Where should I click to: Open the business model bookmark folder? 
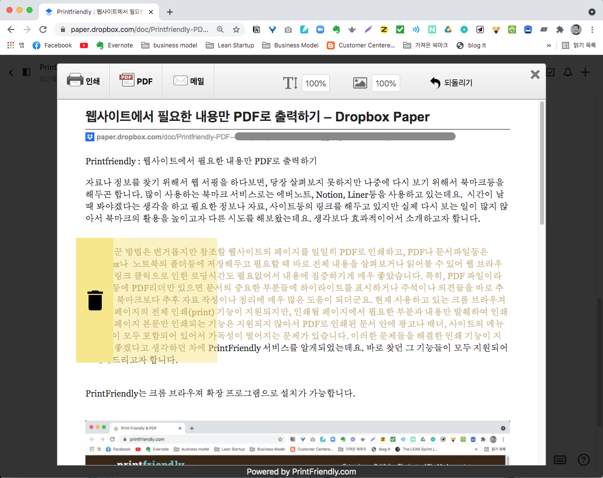tap(169, 45)
